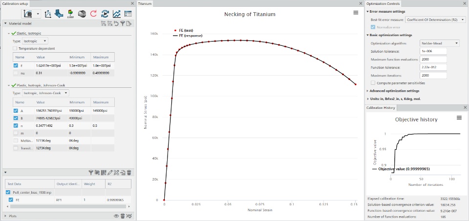Delete test data with the trash icon

point(129,172)
